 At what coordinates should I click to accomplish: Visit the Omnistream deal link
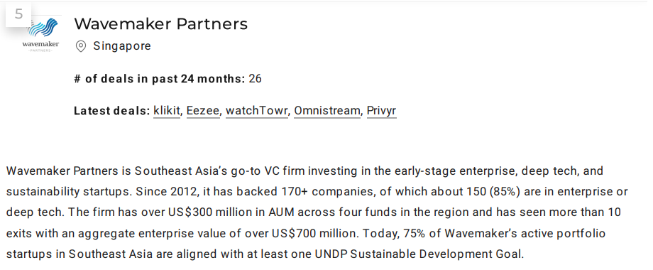pyautogui.click(x=327, y=111)
